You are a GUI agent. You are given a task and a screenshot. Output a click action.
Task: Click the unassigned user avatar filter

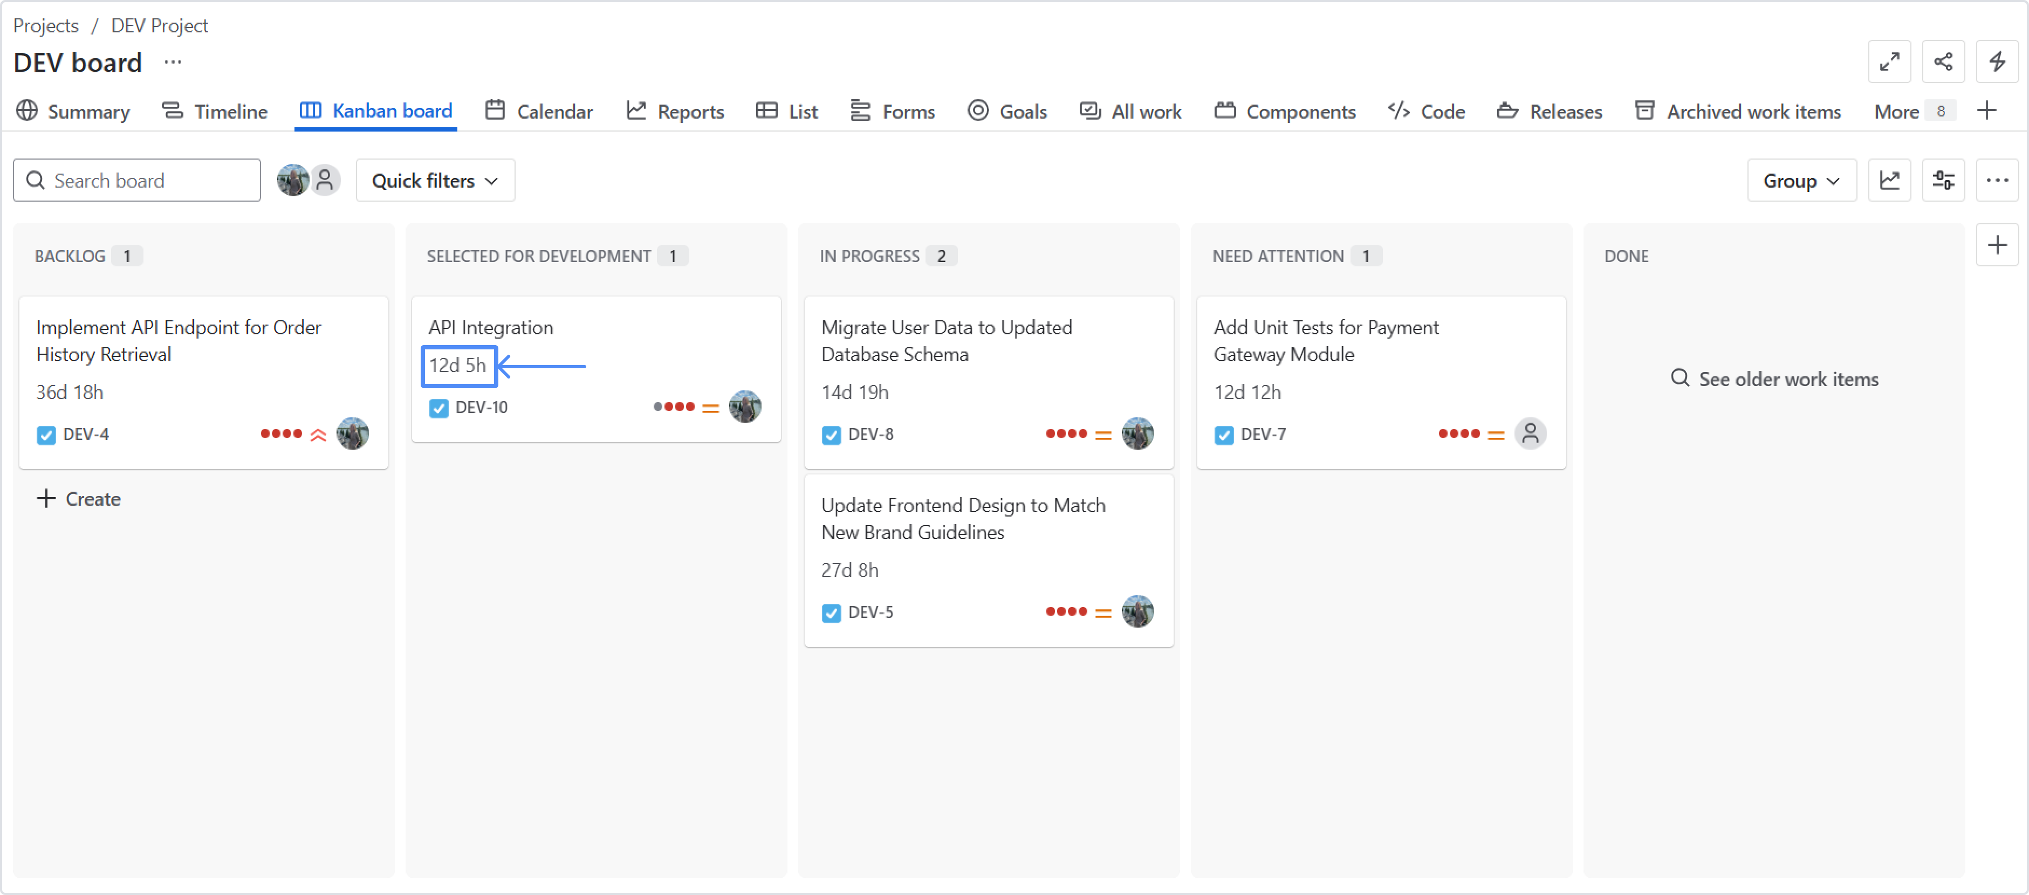325,180
